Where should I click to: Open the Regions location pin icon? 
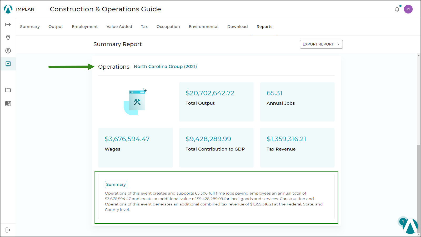tap(8, 38)
